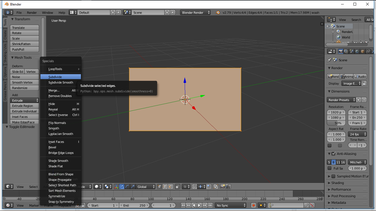Open the Info editor type selector icon
Screen dimensions: 376x211
click(x=9, y=13)
